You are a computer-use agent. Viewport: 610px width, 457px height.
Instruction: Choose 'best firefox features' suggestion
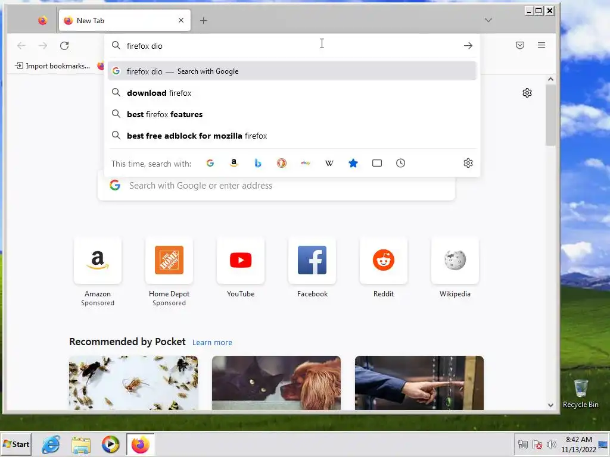coord(292,114)
